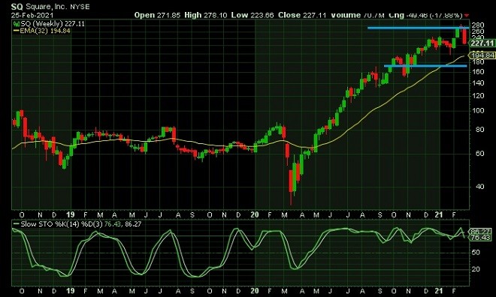Viewport: 496px width, 297px height.
Task: Click the '19' year label below stochastic panel
Action: tap(70, 291)
